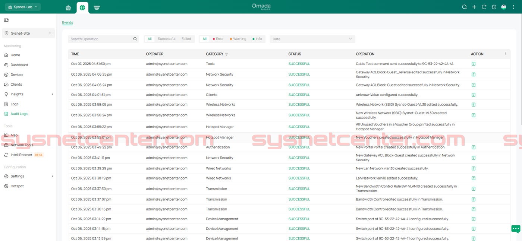Collapse the sidebar with the menu icon
Screen dimensions: 522x241
point(6,20)
